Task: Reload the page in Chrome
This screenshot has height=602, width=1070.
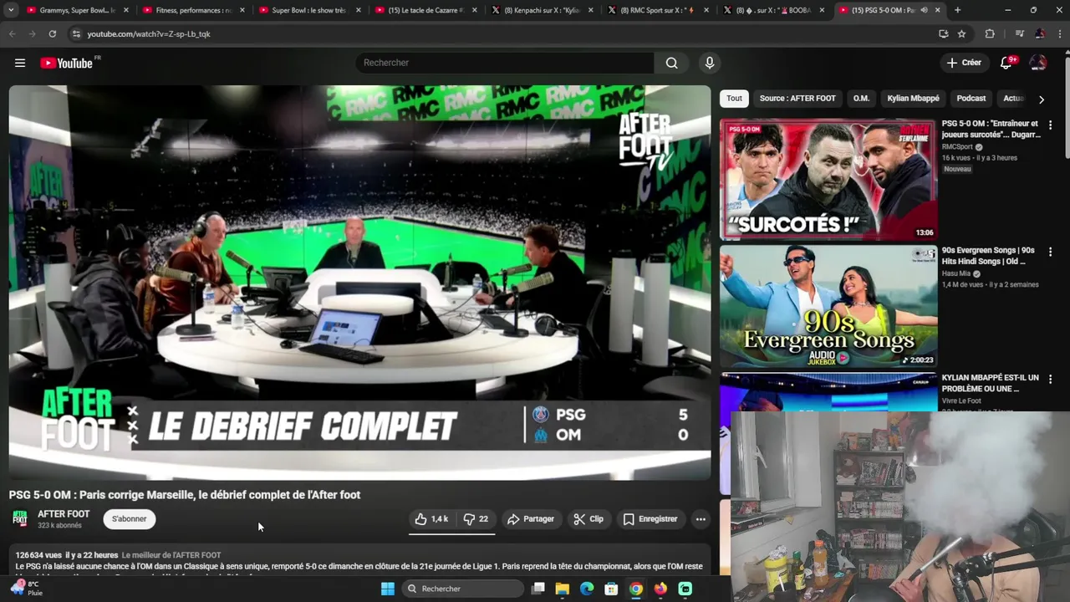Action: tap(52, 33)
